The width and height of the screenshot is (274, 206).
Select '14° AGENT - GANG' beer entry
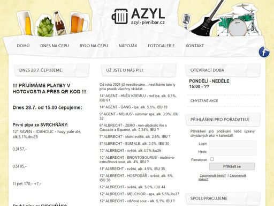point(133,107)
